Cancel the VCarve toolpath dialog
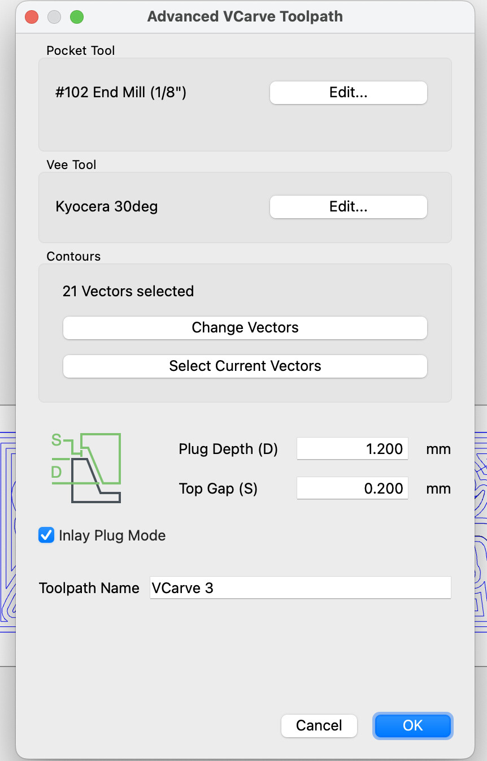The height and width of the screenshot is (761, 487). point(319,725)
